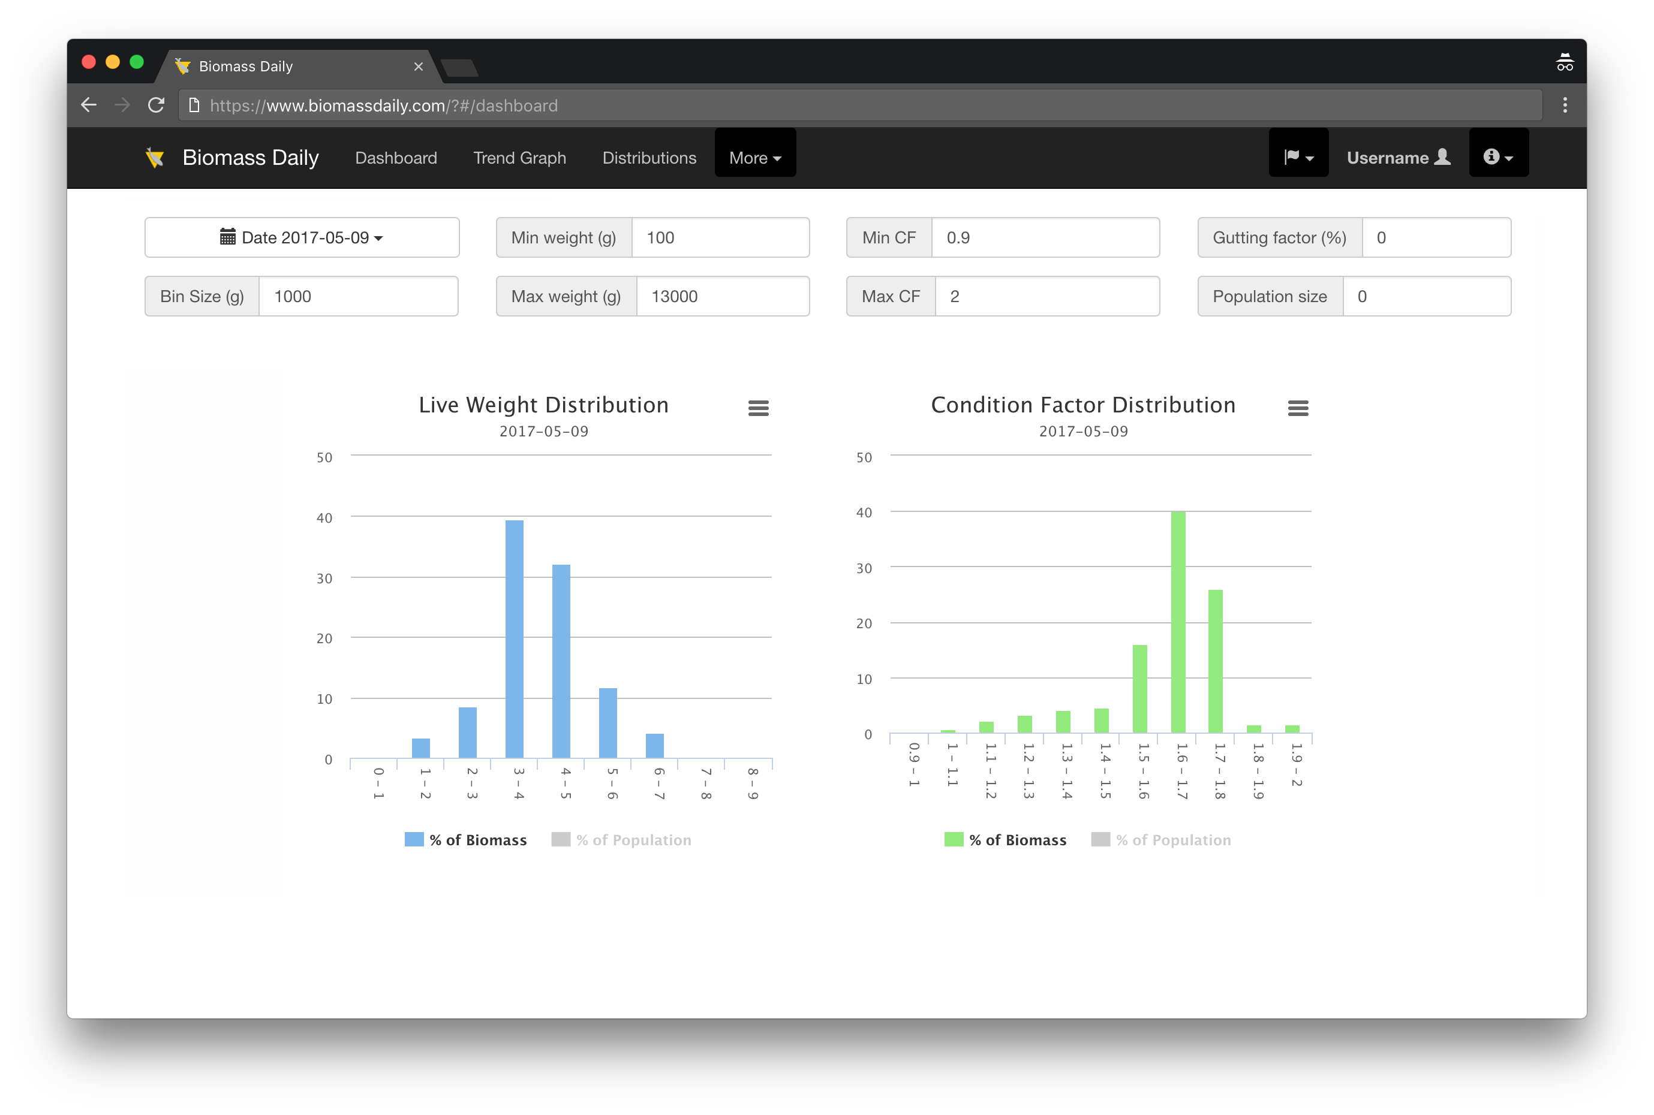
Task: Navigate to Distributions tab
Action: pos(648,157)
